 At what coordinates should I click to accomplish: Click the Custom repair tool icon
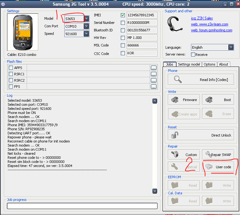175,154
